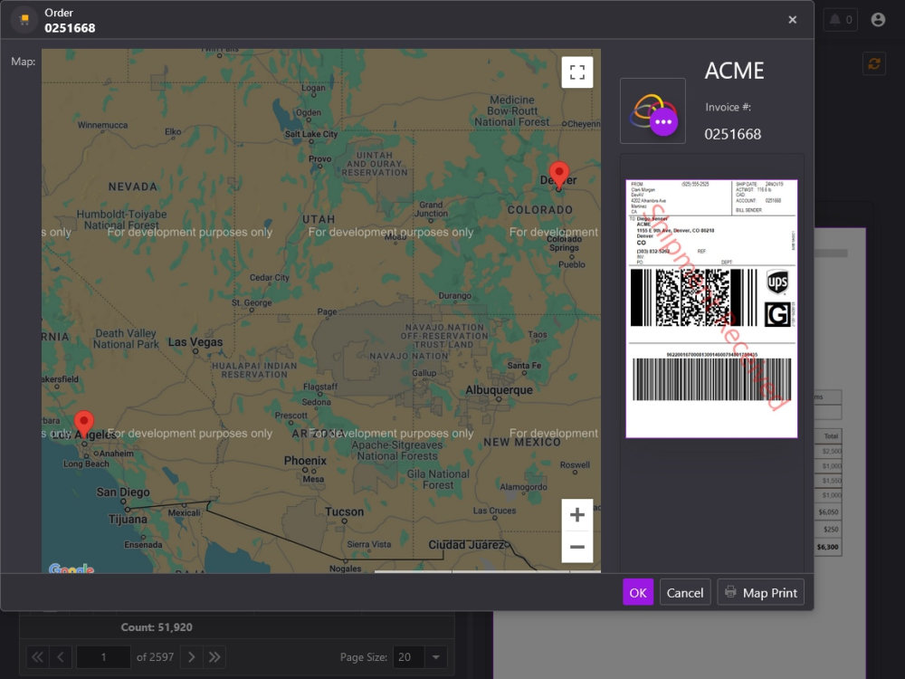Click the ACME company name heading

click(734, 71)
